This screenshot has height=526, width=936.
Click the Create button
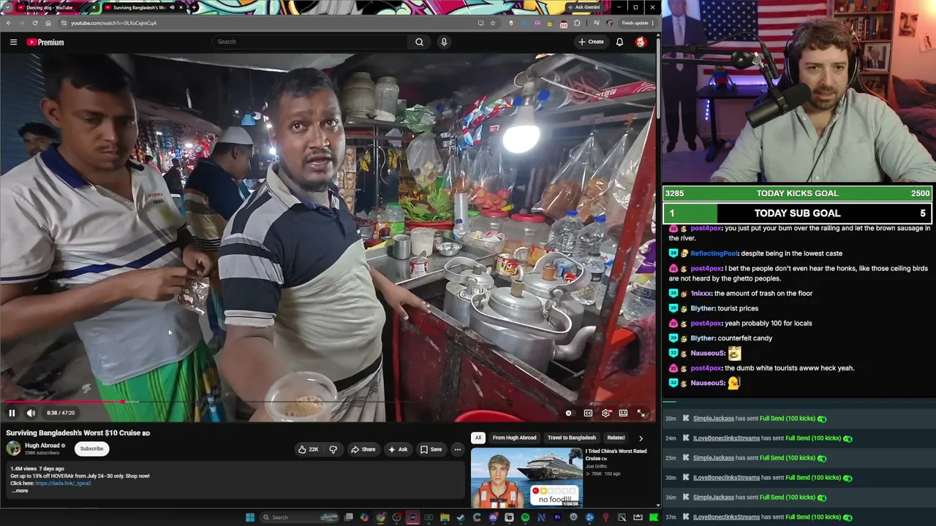tap(591, 42)
